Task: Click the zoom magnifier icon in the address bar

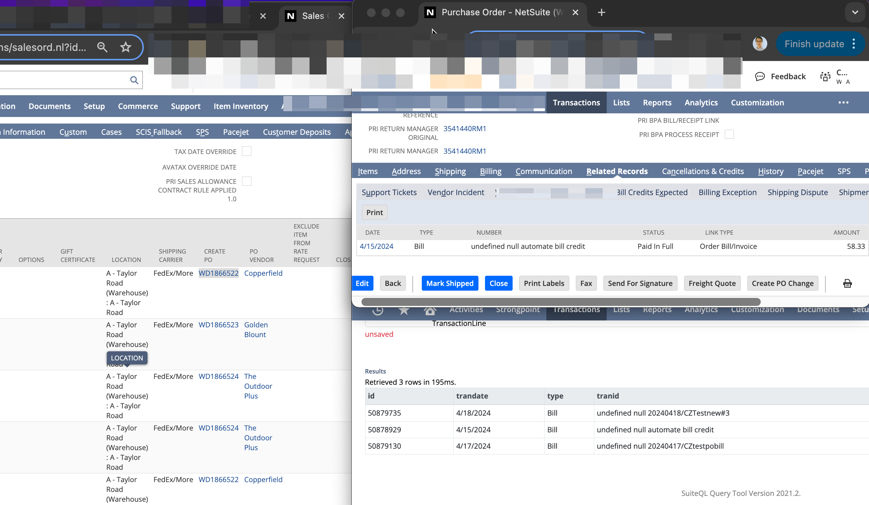Action: click(x=102, y=47)
